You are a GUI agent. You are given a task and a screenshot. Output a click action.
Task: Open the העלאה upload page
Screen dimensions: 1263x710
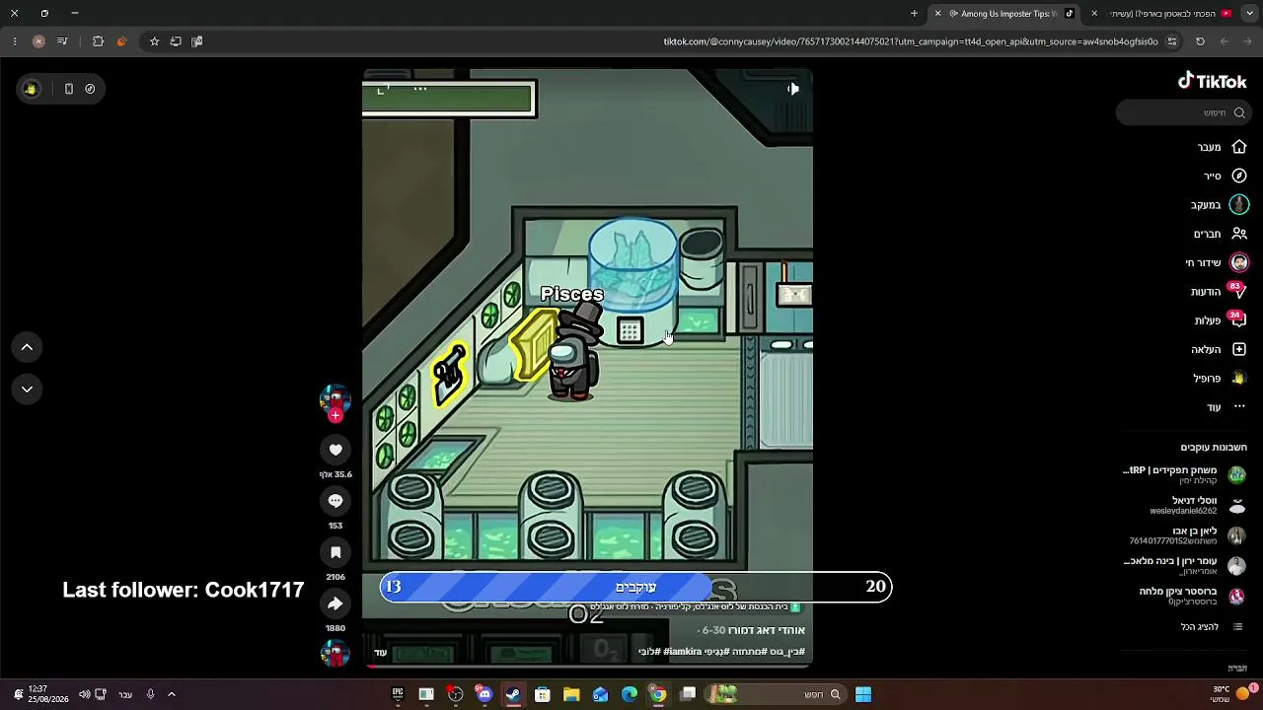tap(1219, 349)
